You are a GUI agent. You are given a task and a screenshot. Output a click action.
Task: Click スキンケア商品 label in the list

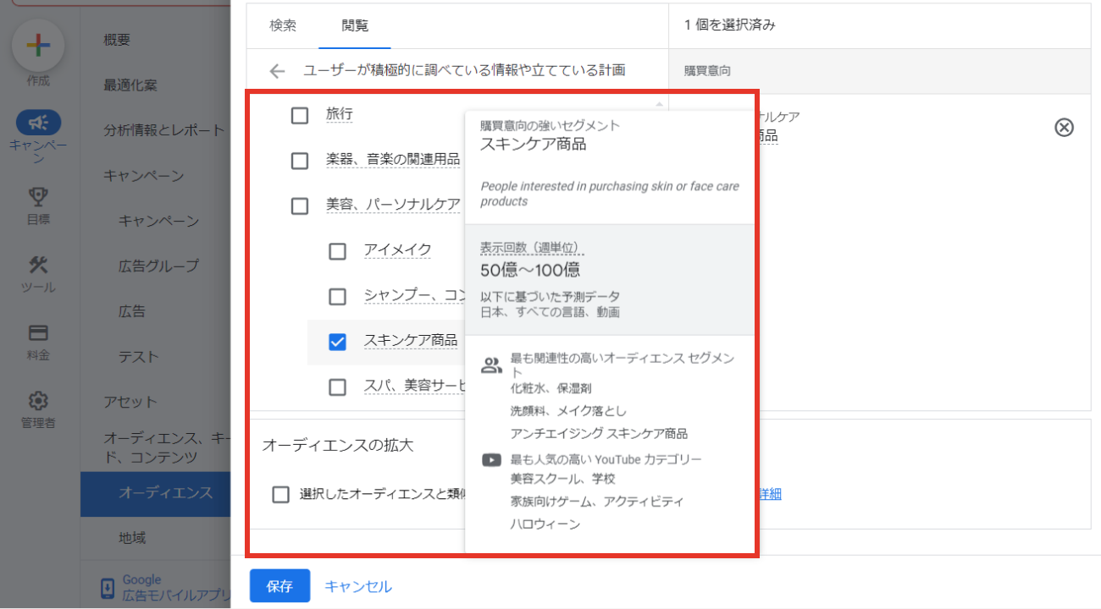[410, 340]
